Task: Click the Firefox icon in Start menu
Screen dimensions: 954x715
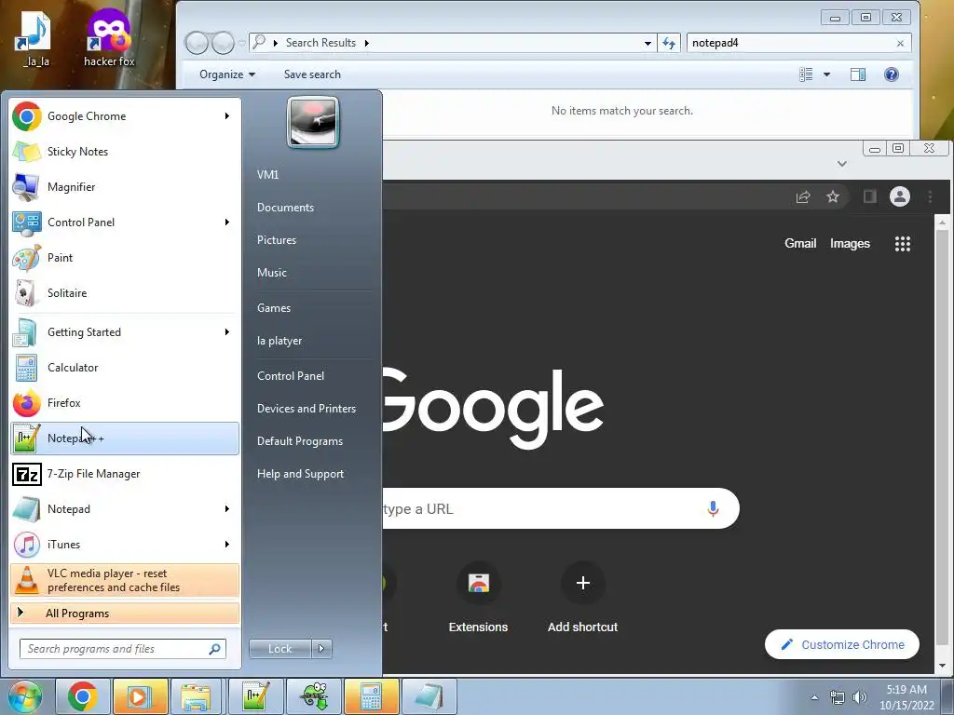Action: (26, 403)
